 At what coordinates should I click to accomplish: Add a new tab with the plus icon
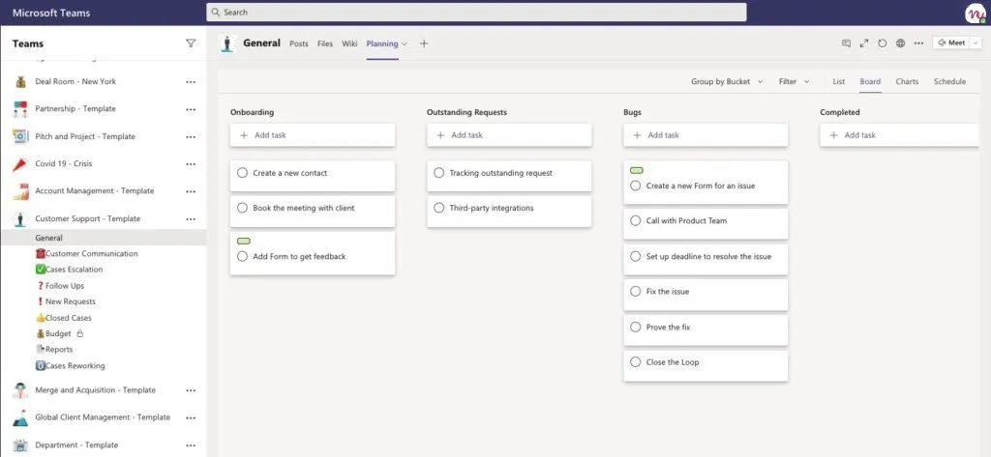(x=424, y=43)
